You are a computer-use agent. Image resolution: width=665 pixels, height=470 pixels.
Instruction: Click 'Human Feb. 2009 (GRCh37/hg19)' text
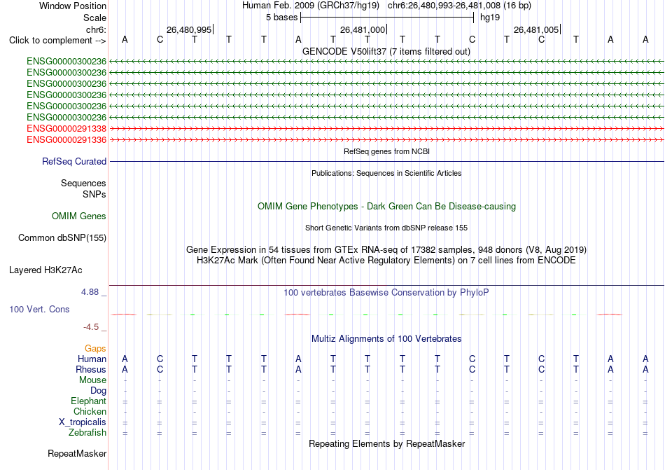point(311,6)
